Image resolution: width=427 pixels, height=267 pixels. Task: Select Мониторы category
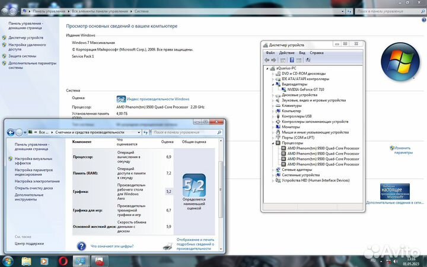point(291,127)
